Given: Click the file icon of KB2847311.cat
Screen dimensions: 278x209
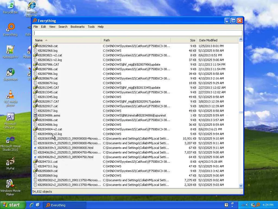Looking at the screenshot, I should point(35,162).
